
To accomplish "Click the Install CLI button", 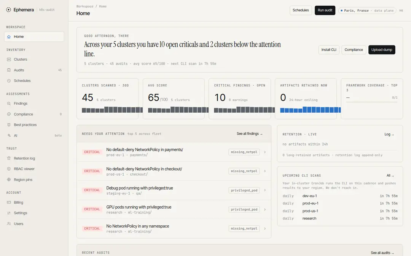I will (329, 50).
